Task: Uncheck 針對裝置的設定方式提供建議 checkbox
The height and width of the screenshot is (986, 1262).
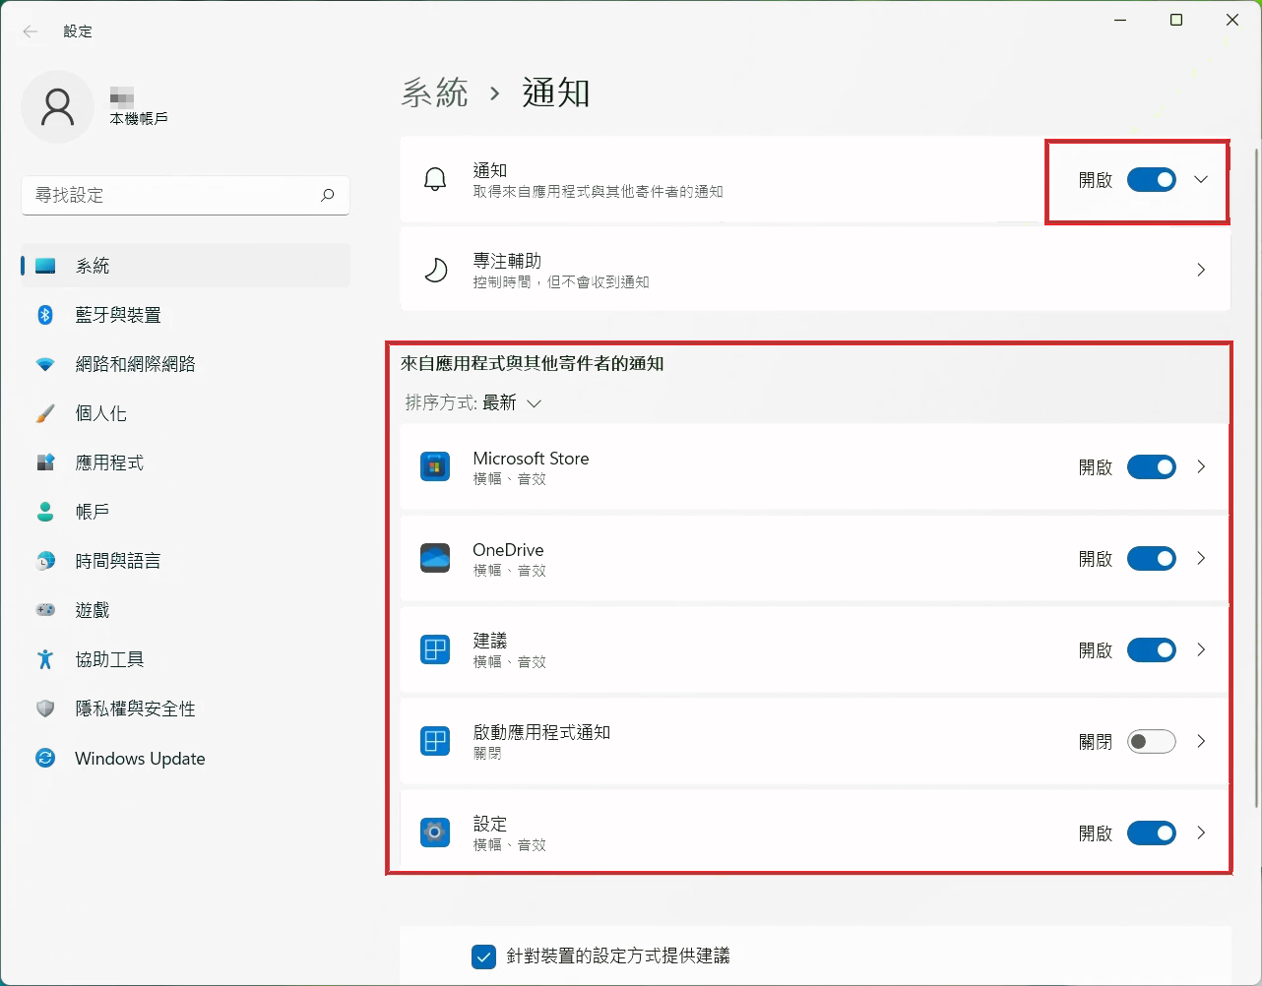Action: [483, 956]
